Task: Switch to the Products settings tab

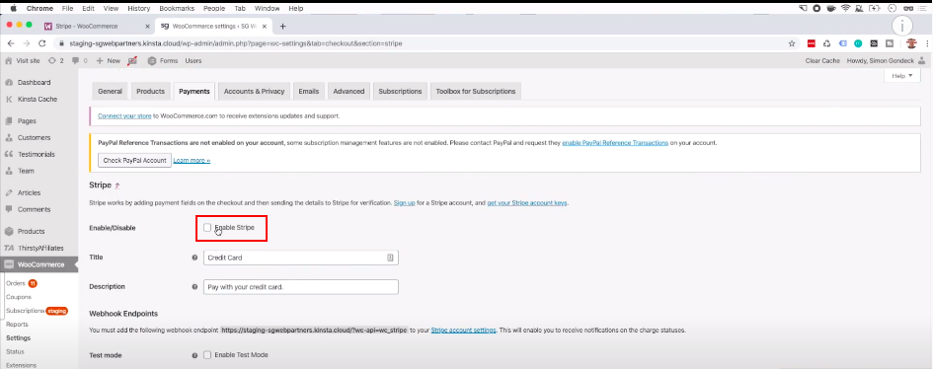Action: 150,92
